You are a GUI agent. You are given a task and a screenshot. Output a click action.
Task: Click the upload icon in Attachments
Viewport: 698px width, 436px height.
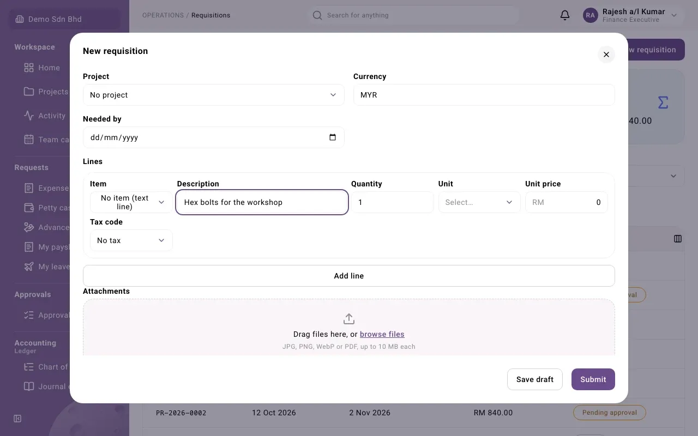coord(349,319)
